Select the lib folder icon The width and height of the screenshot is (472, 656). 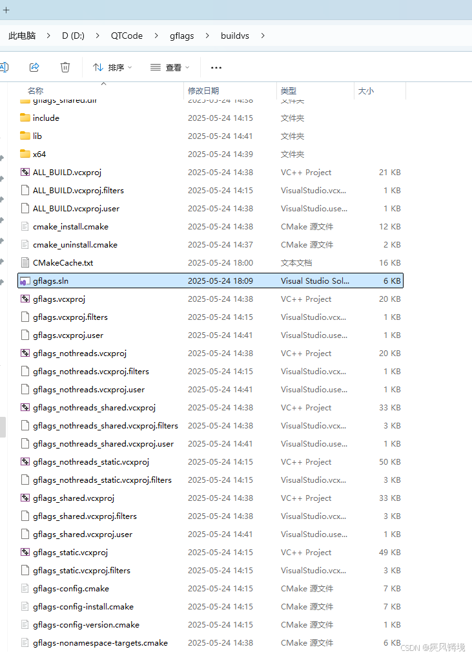[x=25, y=136]
